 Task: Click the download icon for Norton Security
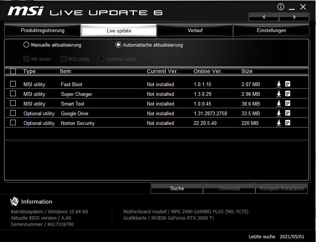point(279,123)
